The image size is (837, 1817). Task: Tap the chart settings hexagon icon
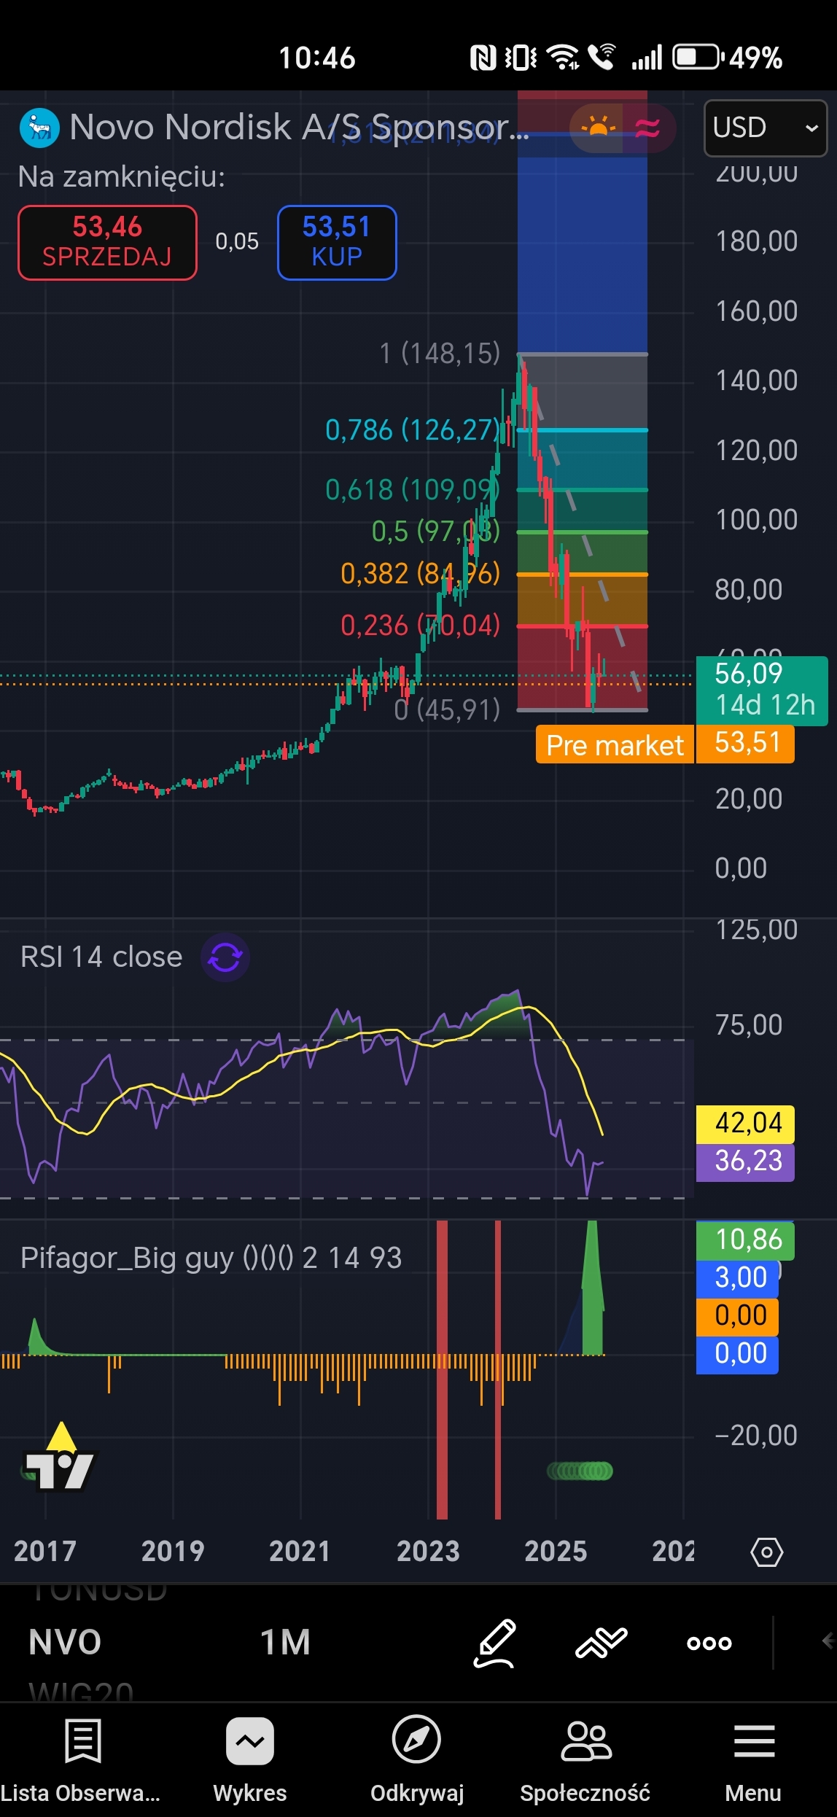click(x=766, y=1552)
